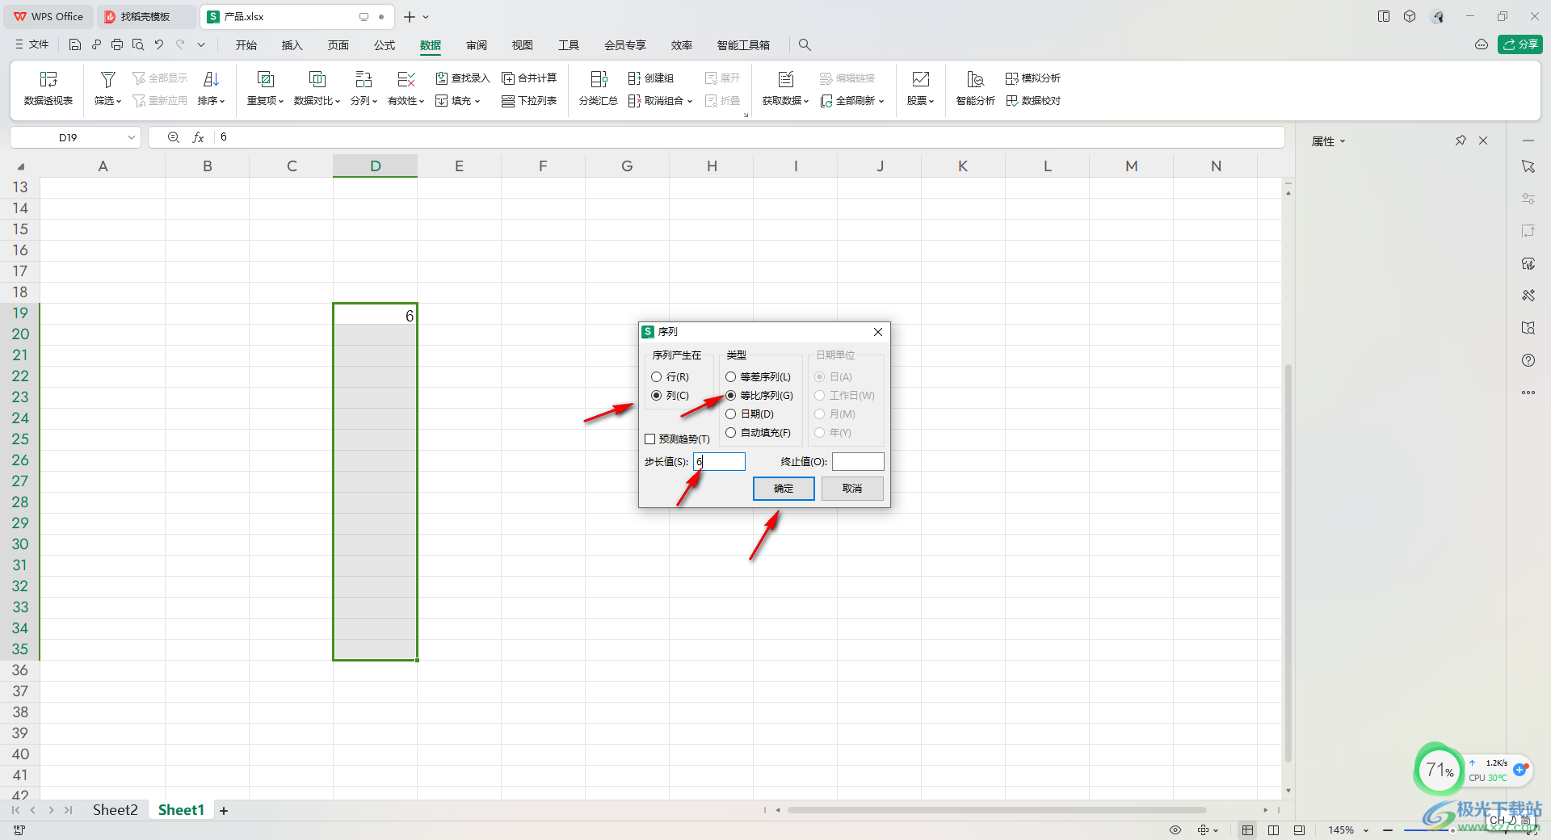
Task: Click What-If Analysis (模拟分析)
Action: 1033,78
